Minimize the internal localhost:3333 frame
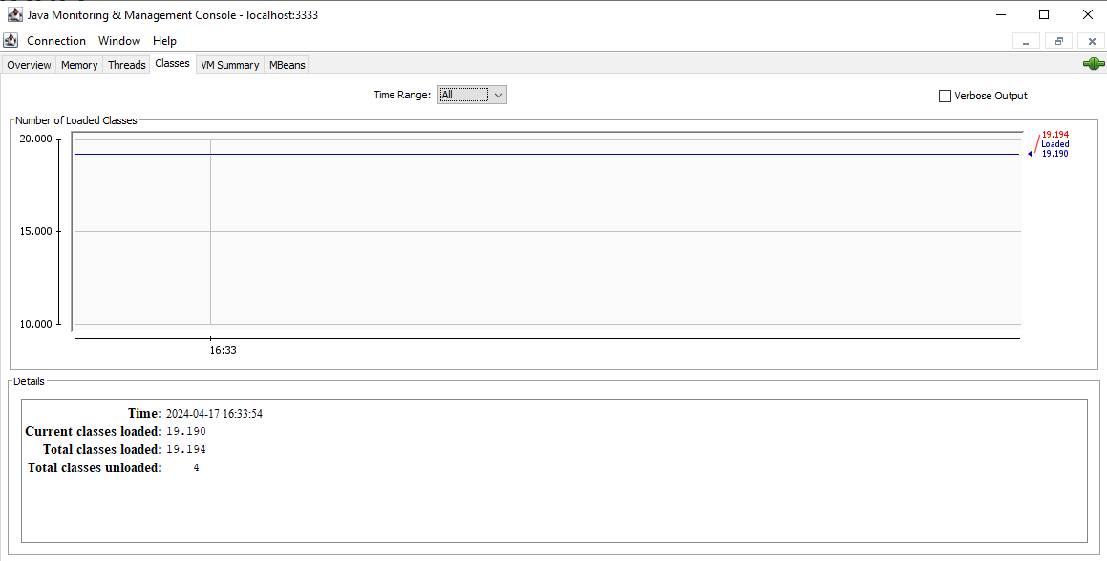 (x=1026, y=41)
